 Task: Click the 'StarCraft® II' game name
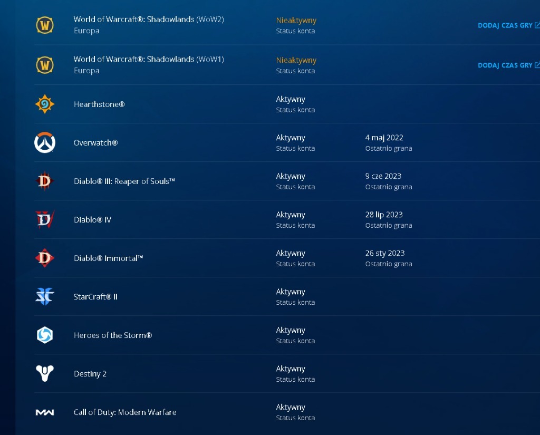pos(95,297)
